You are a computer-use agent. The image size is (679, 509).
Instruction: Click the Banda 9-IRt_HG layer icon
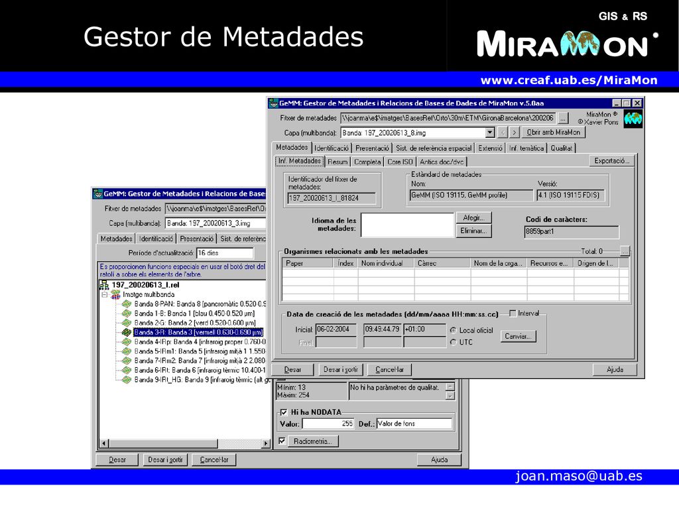[127, 380]
